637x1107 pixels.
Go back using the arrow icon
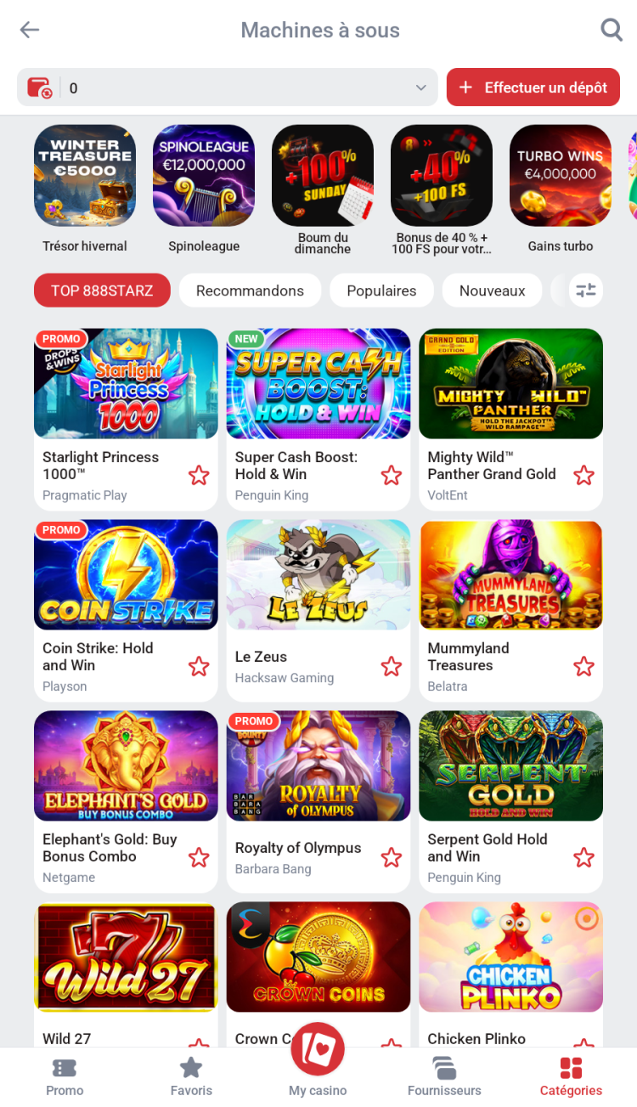(30, 30)
